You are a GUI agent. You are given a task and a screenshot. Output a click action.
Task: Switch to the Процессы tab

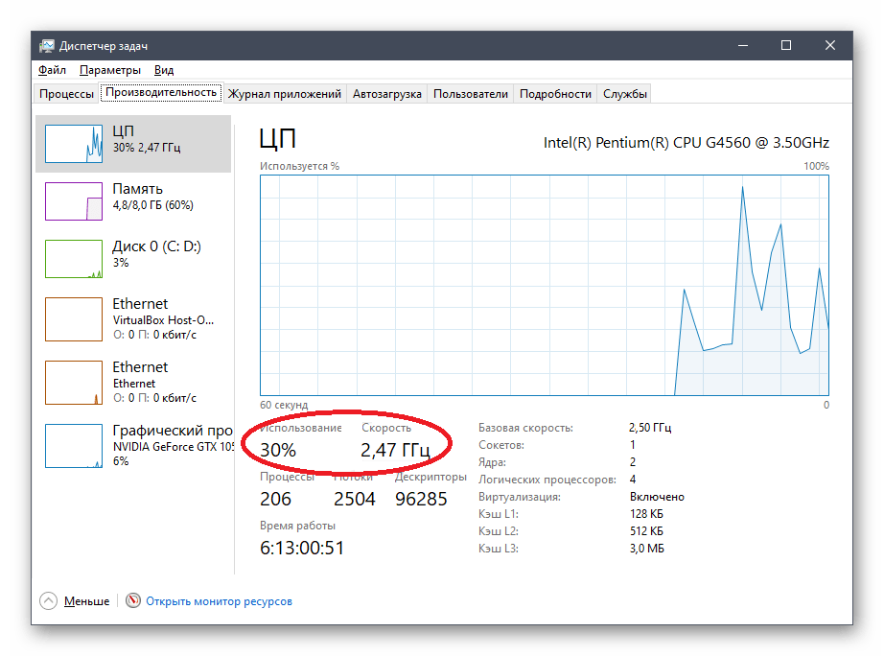(66, 93)
